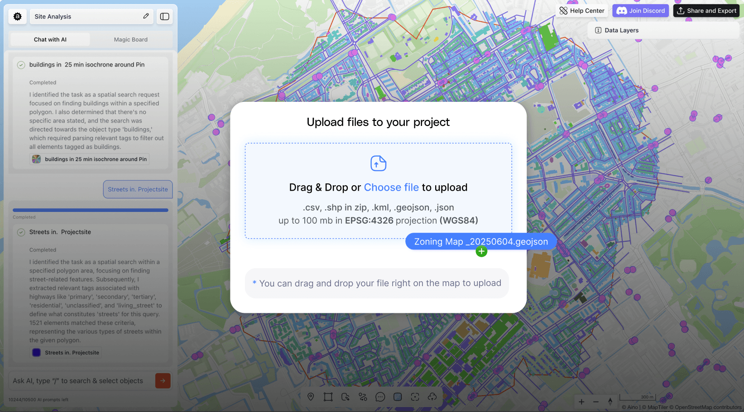
Task: Select the comment bubble tool
Action: (380, 397)
